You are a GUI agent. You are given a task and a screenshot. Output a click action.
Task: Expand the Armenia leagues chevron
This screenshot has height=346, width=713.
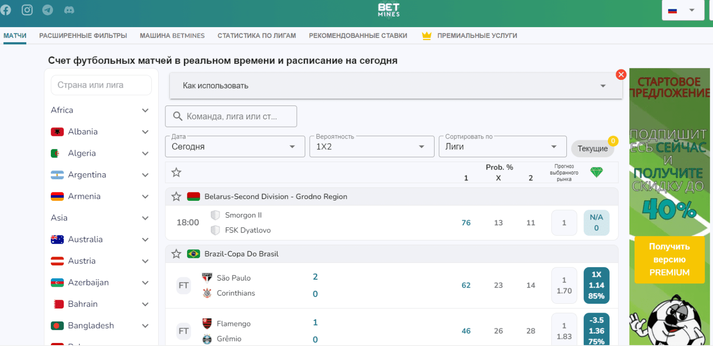pos(145,196)
